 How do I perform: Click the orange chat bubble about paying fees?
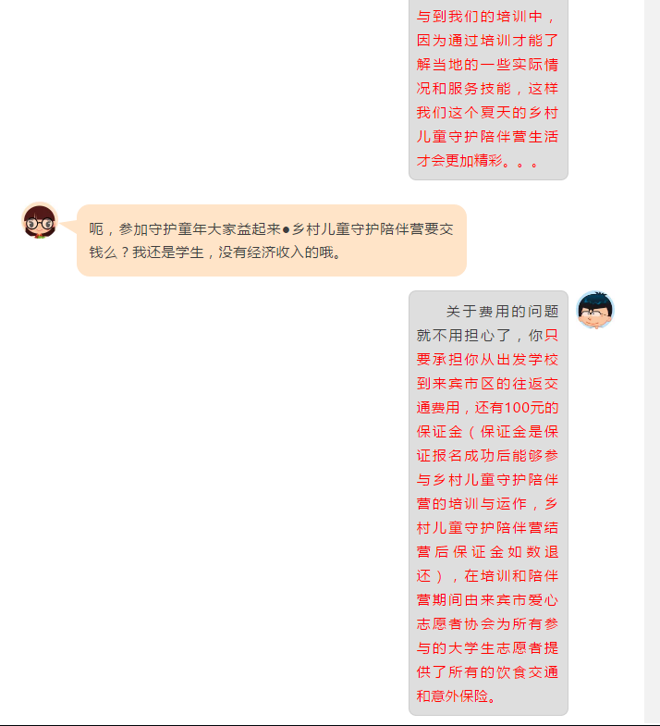272,240
